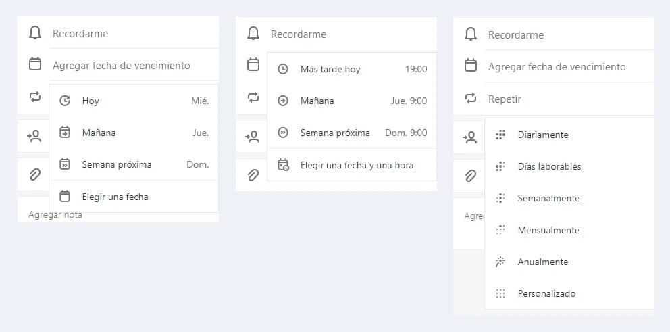Click the bell icon in the right panel
The image size is (670, 332).
[x=471, y=34]
